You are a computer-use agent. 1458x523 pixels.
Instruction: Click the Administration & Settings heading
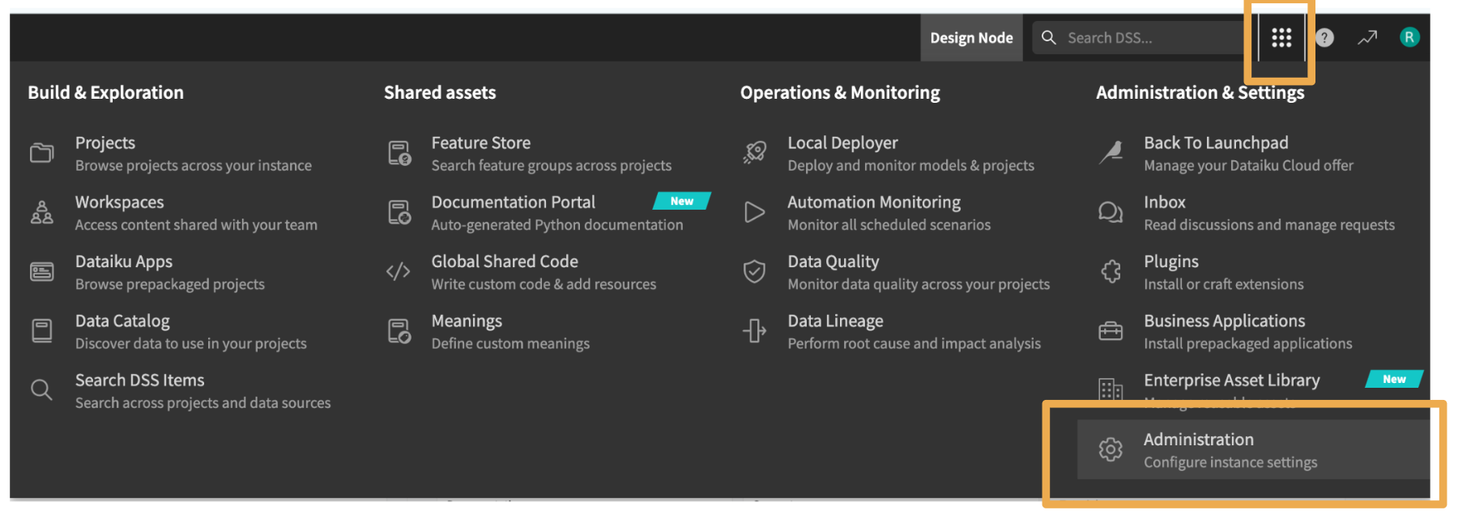coord(1200,92)
